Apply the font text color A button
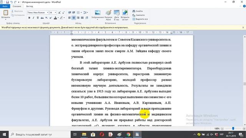The width and height of the screenshot is (246, 138). [x=55, y=18]
